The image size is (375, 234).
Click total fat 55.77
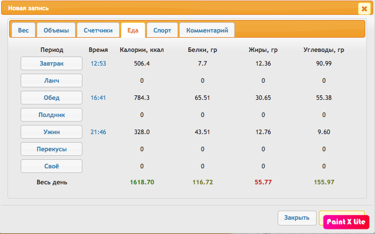[x=263, y=182]
